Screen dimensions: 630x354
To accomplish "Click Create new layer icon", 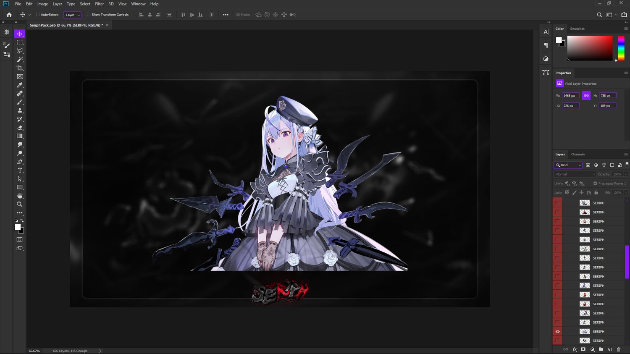I will (610, 349).
